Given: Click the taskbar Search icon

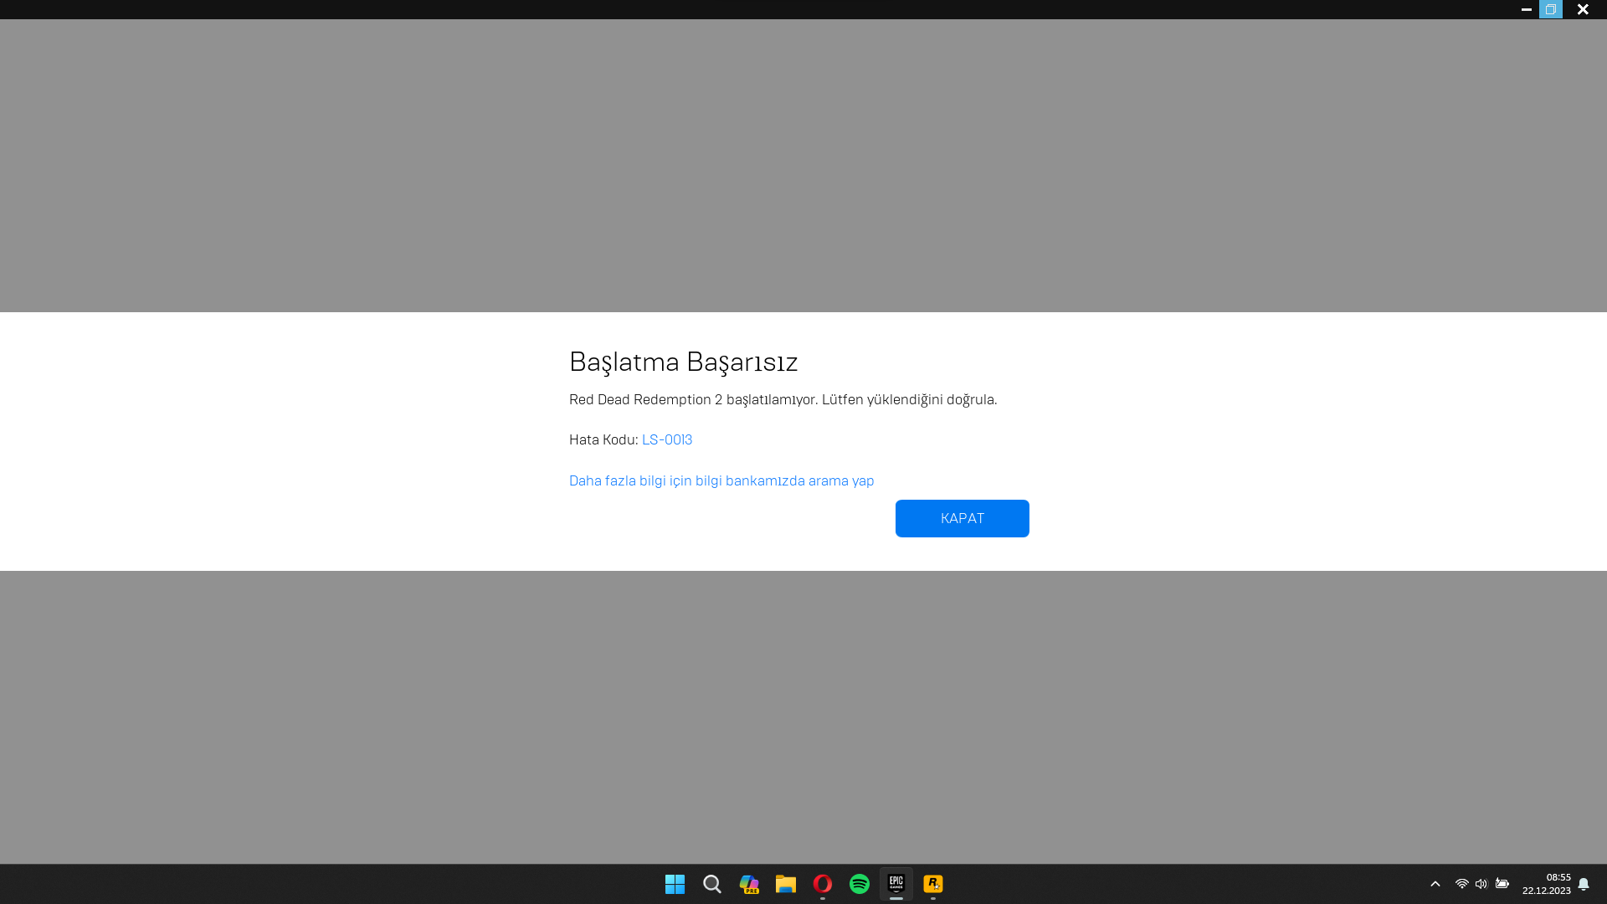Looking at the screenshot, I should pos(711,884).
